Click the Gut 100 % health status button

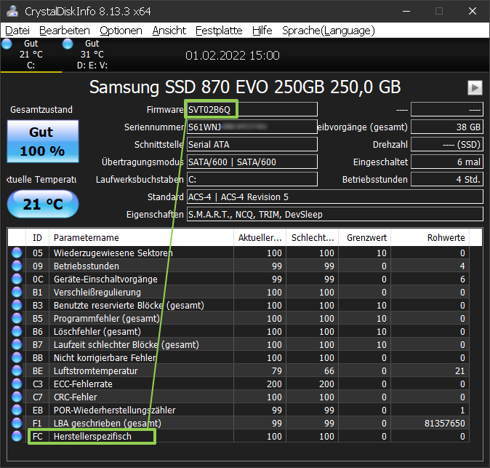click(x=43, y=141)
